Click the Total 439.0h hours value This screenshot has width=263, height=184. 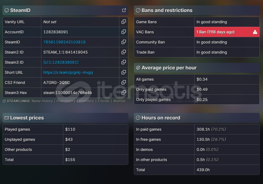tap(203, 170)
